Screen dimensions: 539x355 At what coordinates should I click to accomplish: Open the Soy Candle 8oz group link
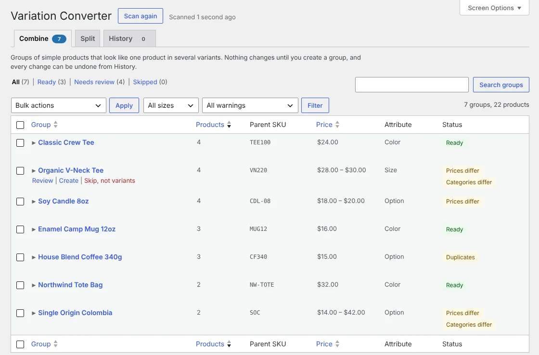63,202
